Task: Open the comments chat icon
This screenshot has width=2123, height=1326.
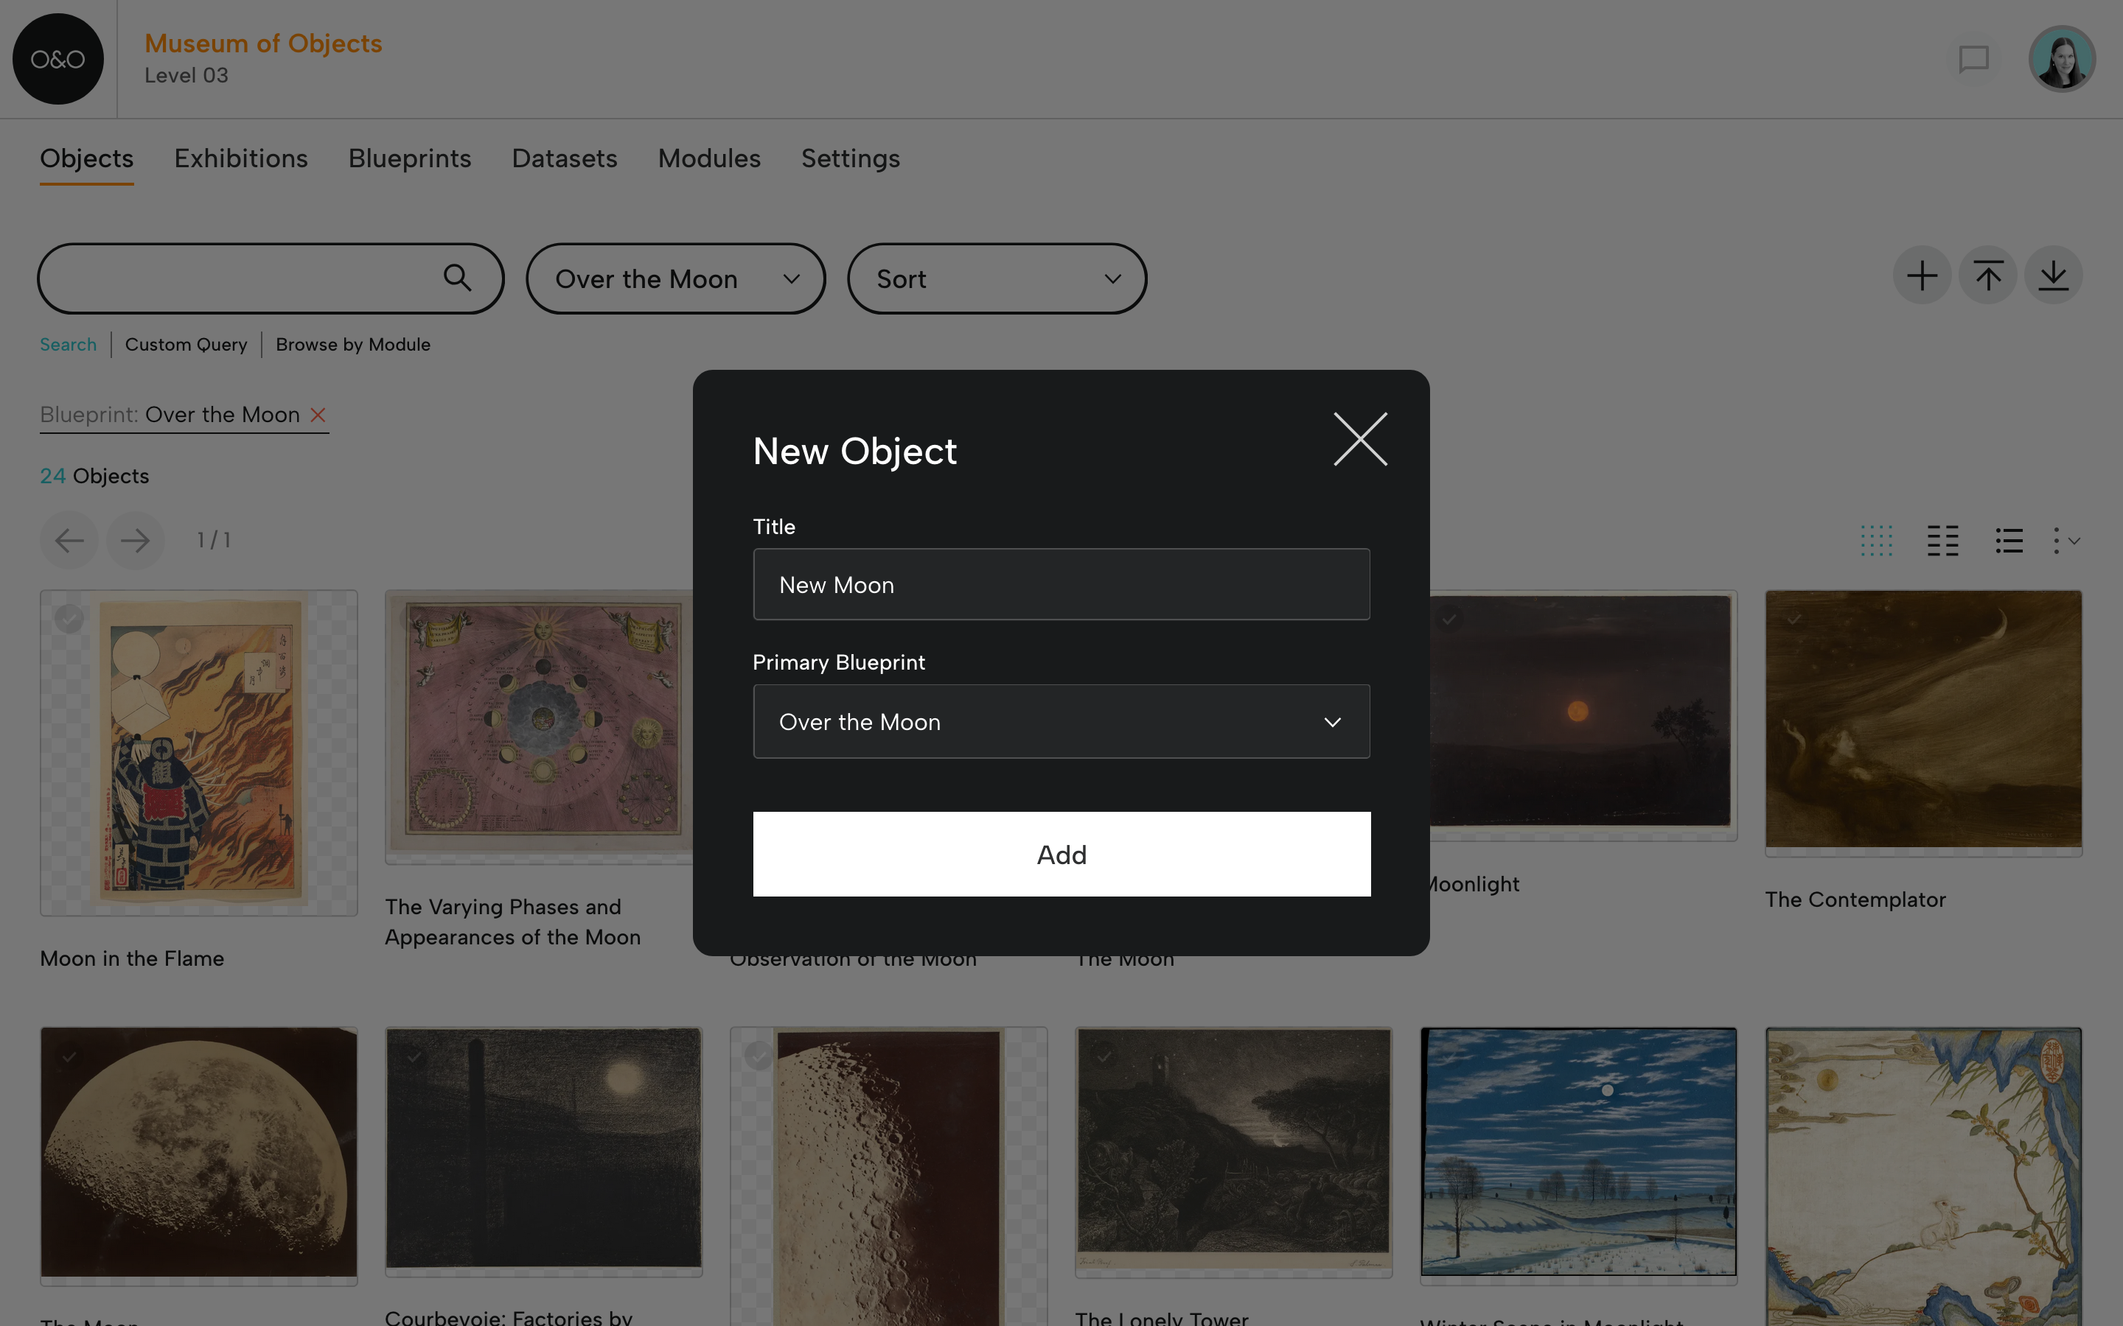Action: point(1973,60)
